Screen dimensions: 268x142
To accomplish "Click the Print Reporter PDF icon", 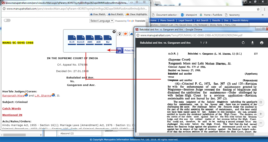I will 119,50.
